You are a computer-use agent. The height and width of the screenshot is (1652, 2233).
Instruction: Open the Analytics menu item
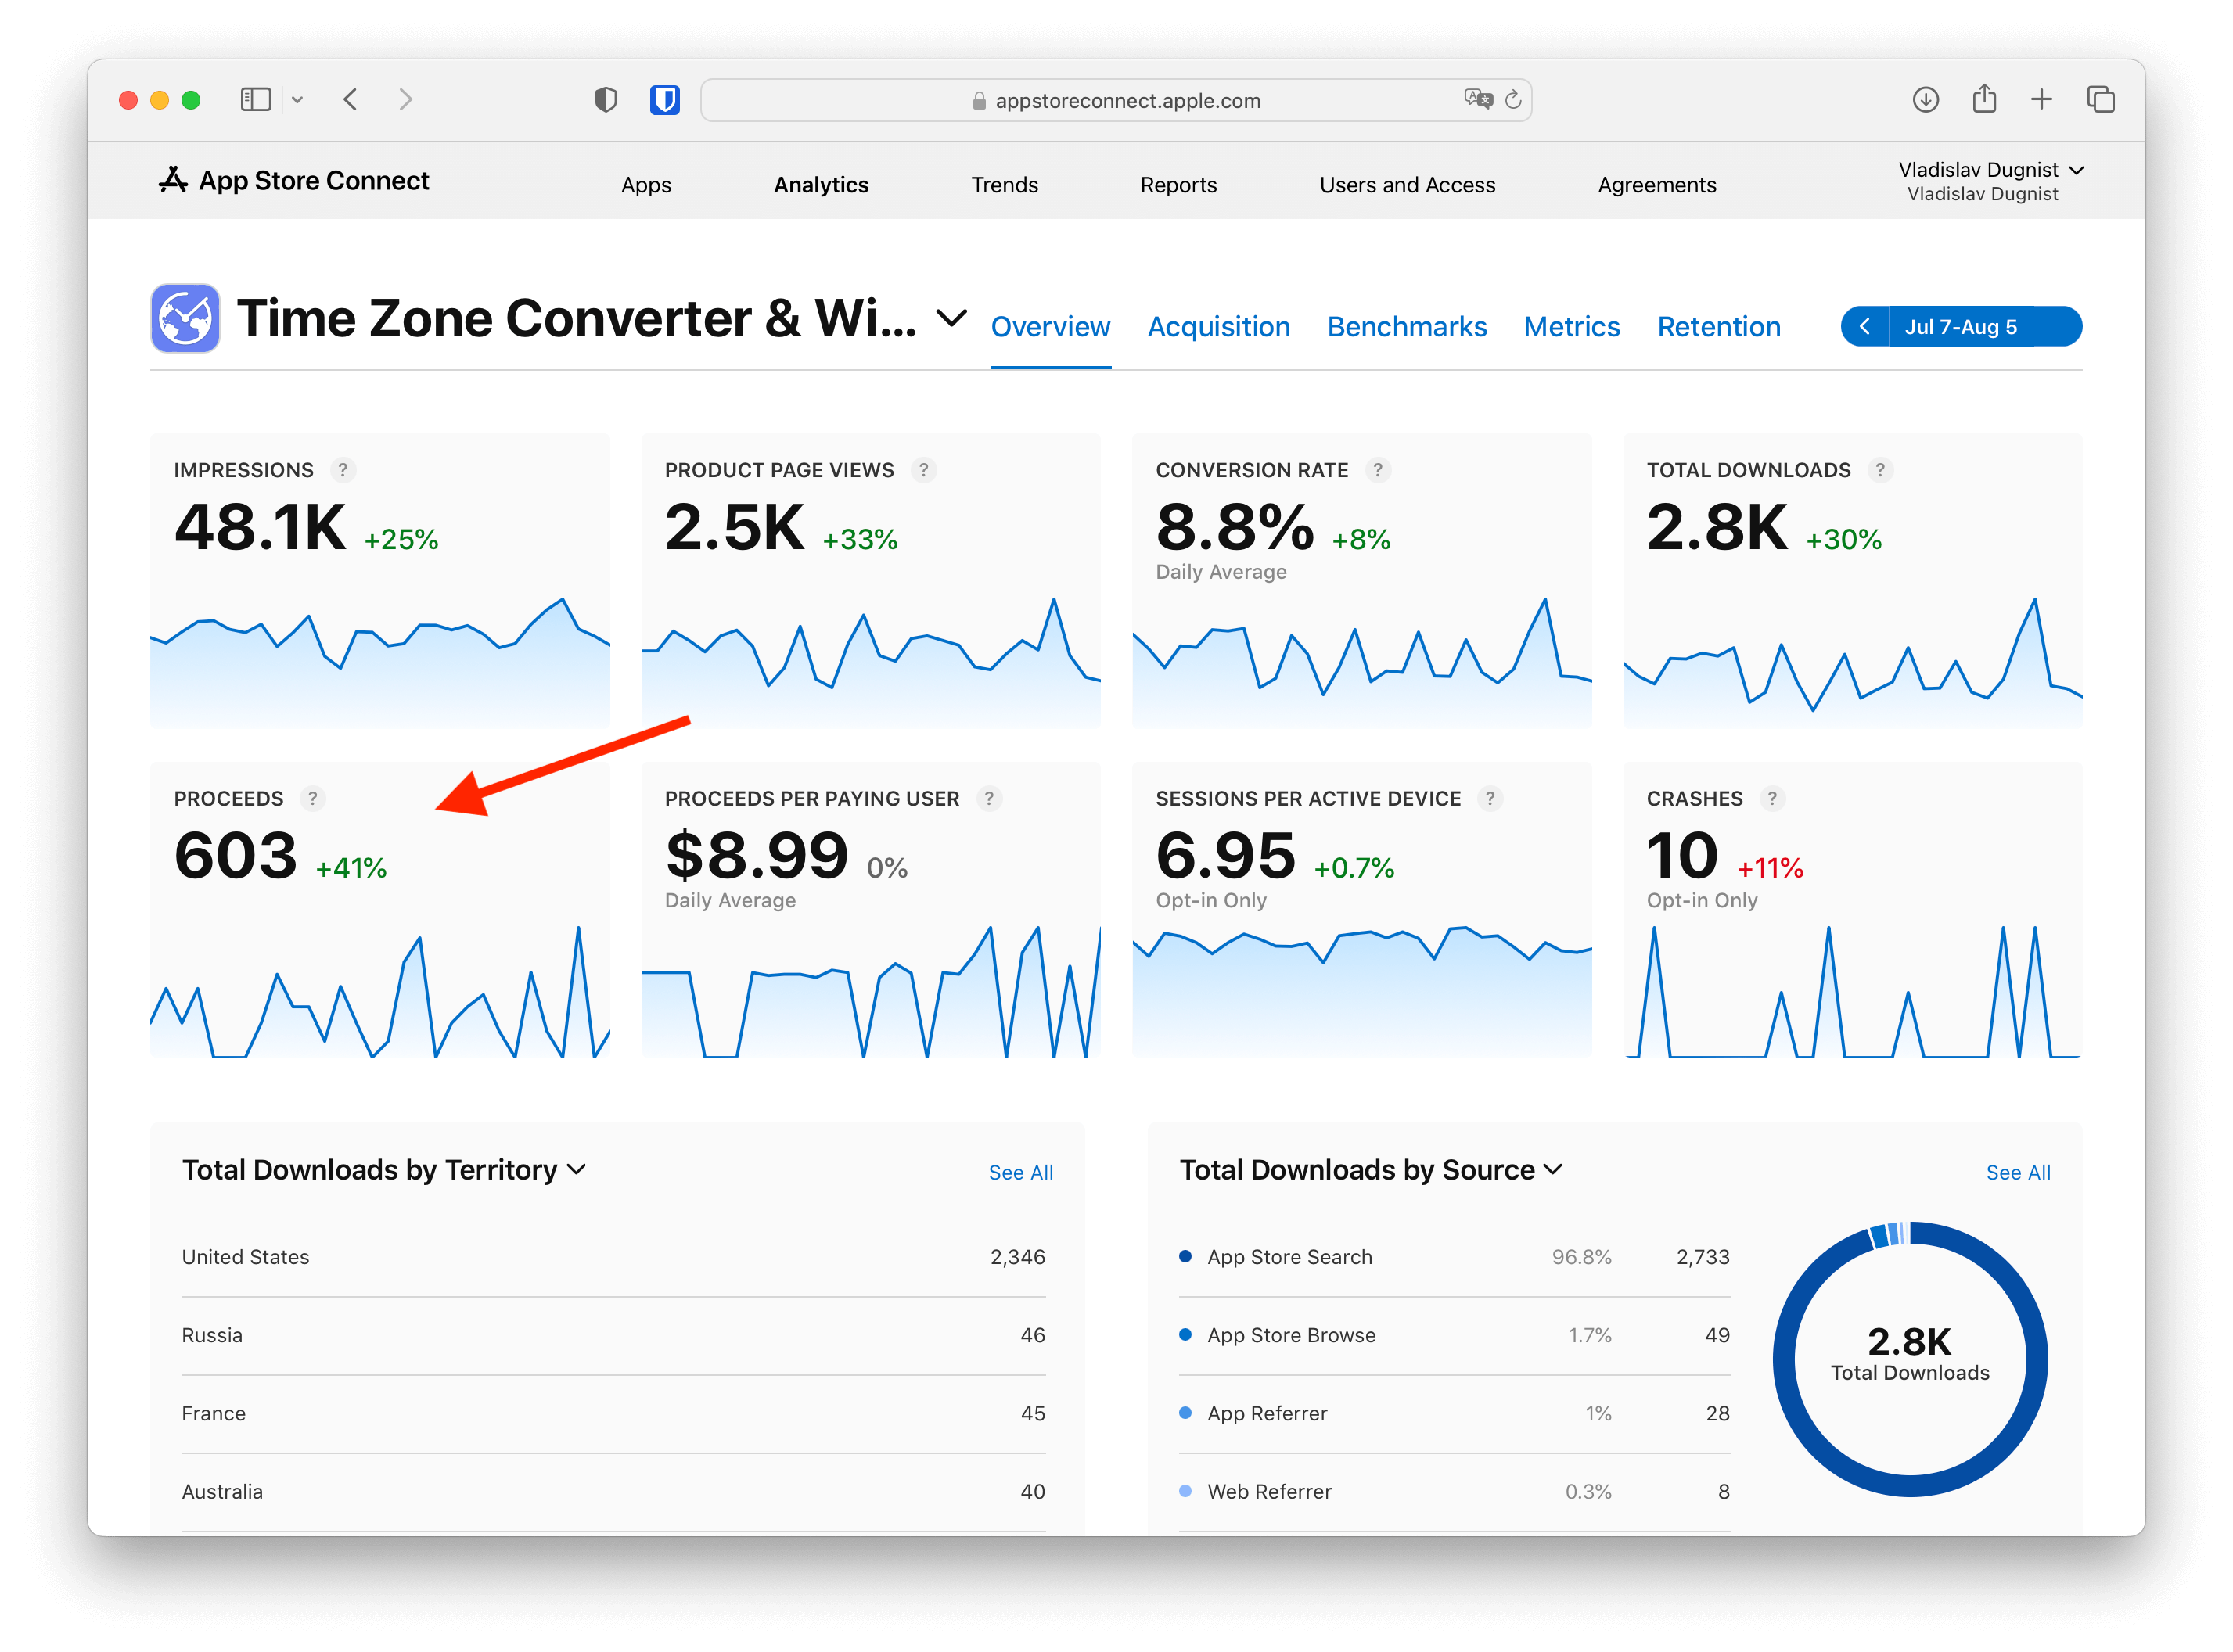[x=821, y=185]
